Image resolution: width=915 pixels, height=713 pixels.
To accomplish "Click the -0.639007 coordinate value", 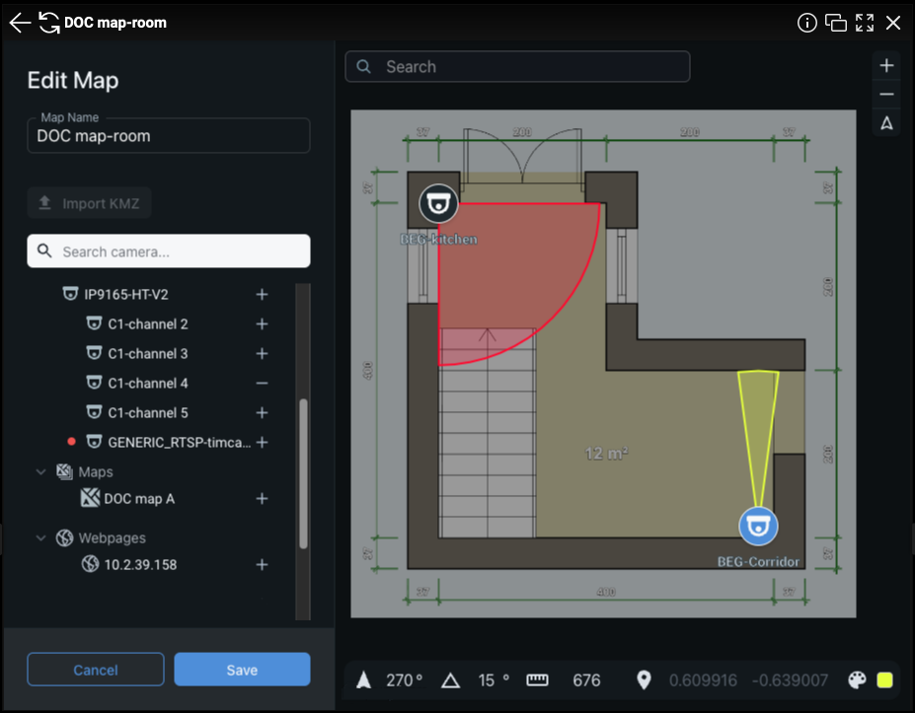I will click(x=790, y=679).
